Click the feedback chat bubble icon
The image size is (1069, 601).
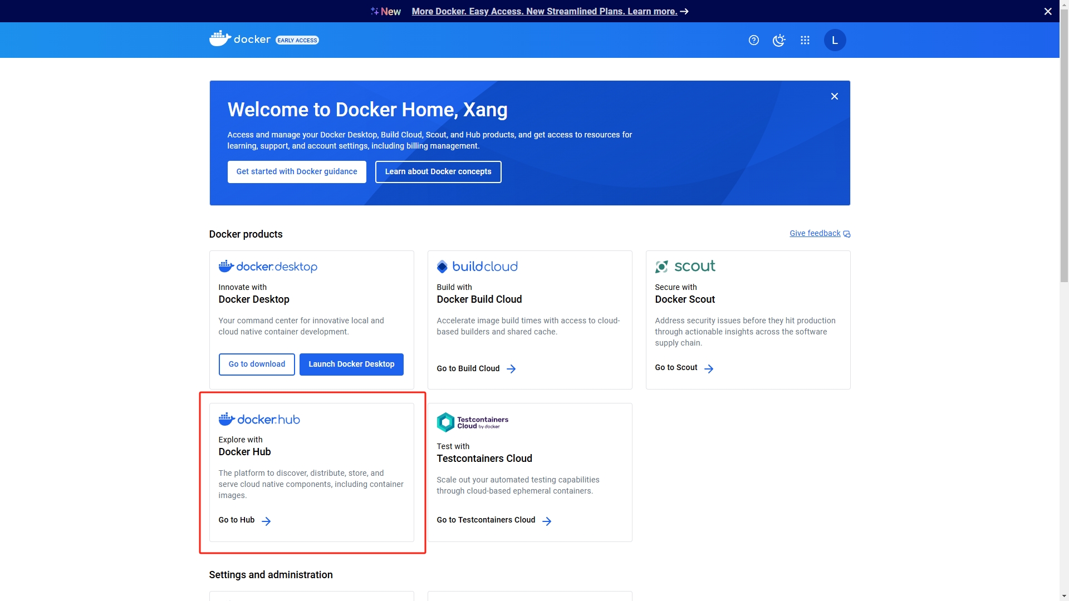point(847,234)
